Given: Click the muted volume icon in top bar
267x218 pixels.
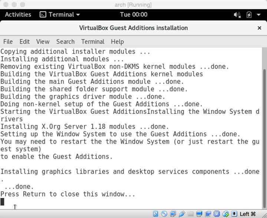Looking at the screenshot, I should pyautogui.click(x=237, y=14).
